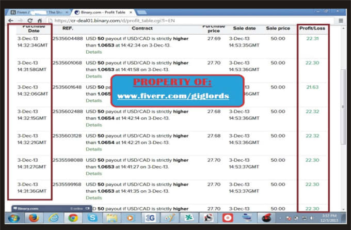Image resolution: width=351 pixels, height=230 pixels.
Task: Select reference number 2535603128
Action: point(67,136)
